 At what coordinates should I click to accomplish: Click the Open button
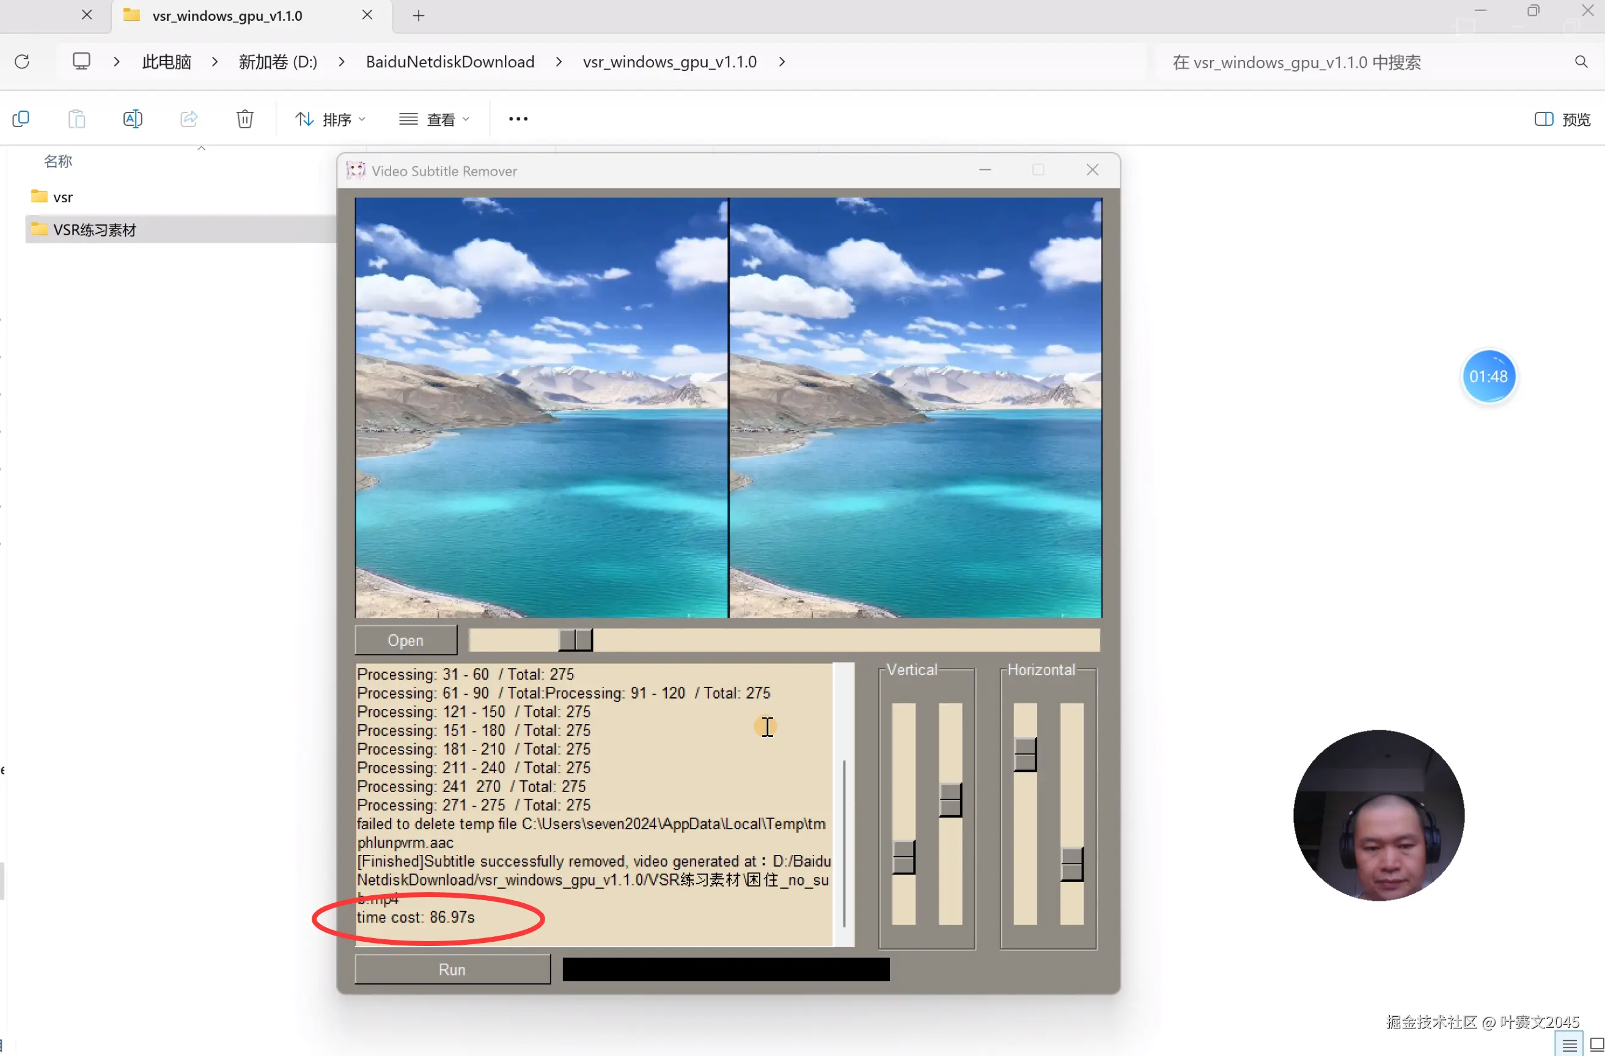(405, 640)
